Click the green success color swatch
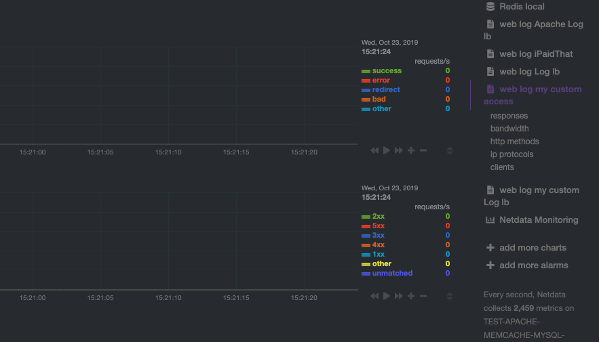 [x=366, y=71]
